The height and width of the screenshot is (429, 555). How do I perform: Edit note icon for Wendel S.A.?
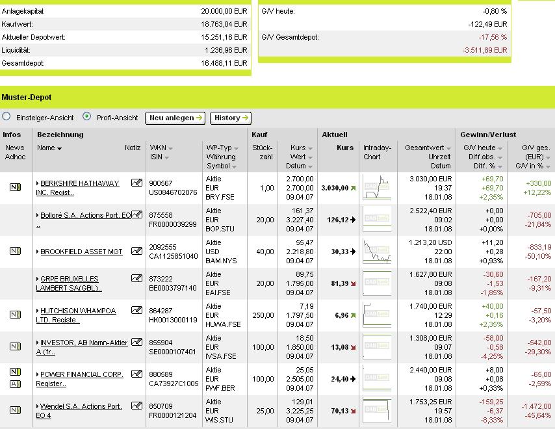136,406
